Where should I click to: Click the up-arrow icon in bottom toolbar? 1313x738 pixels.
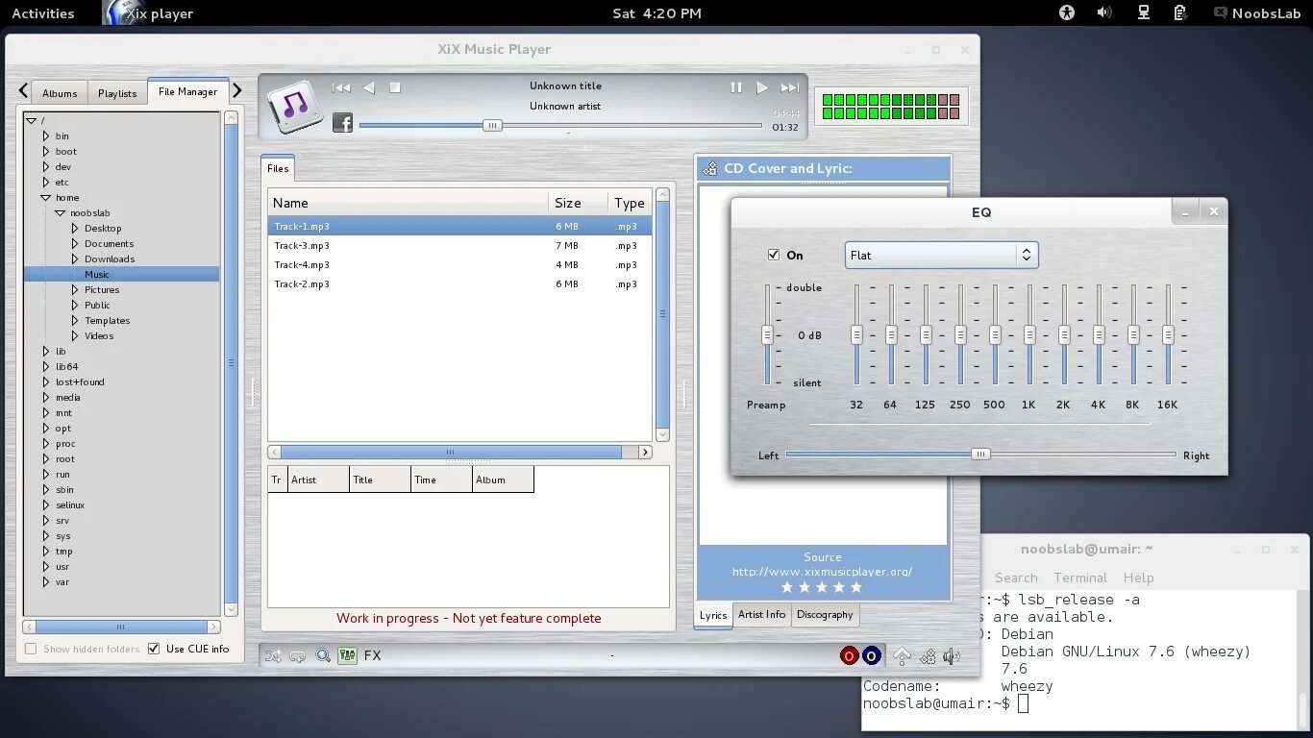pyautogui.click(x=902, y=656)
